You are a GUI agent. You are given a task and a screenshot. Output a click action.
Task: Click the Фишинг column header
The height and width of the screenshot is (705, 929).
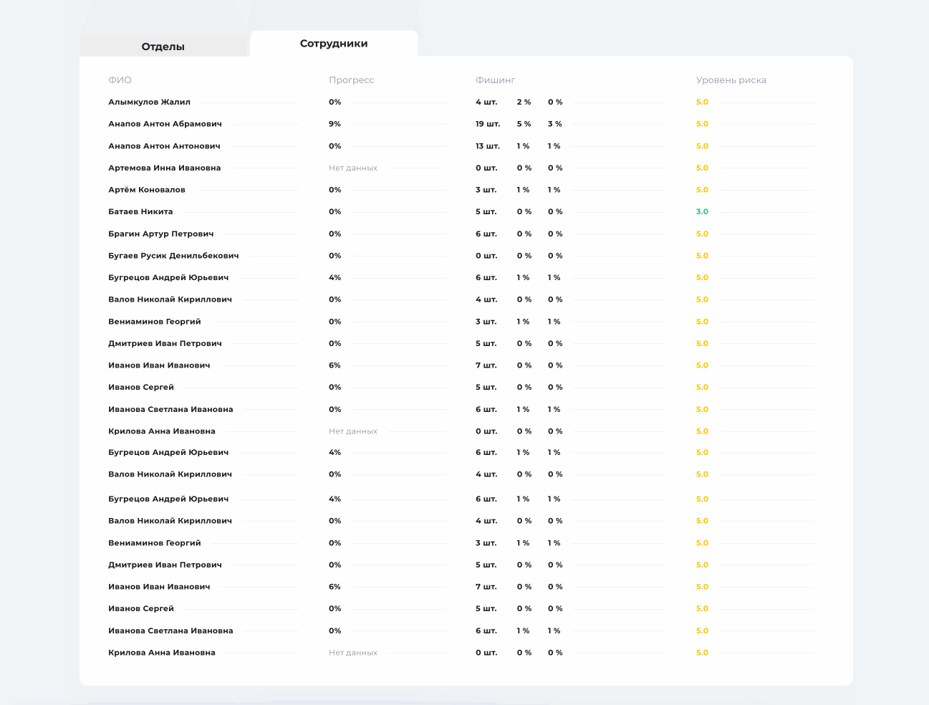[x=496, y=80]
